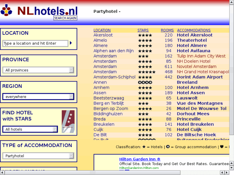Image resolution: width=234 pixels, height=175 pixels.
Task: Open the Lauswolt link
Action: (x=187, y=98)
